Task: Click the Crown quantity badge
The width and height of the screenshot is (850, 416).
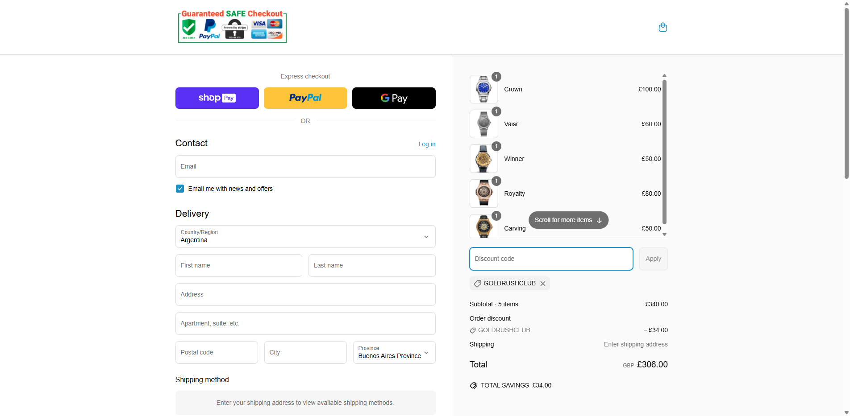Action: 496,77
